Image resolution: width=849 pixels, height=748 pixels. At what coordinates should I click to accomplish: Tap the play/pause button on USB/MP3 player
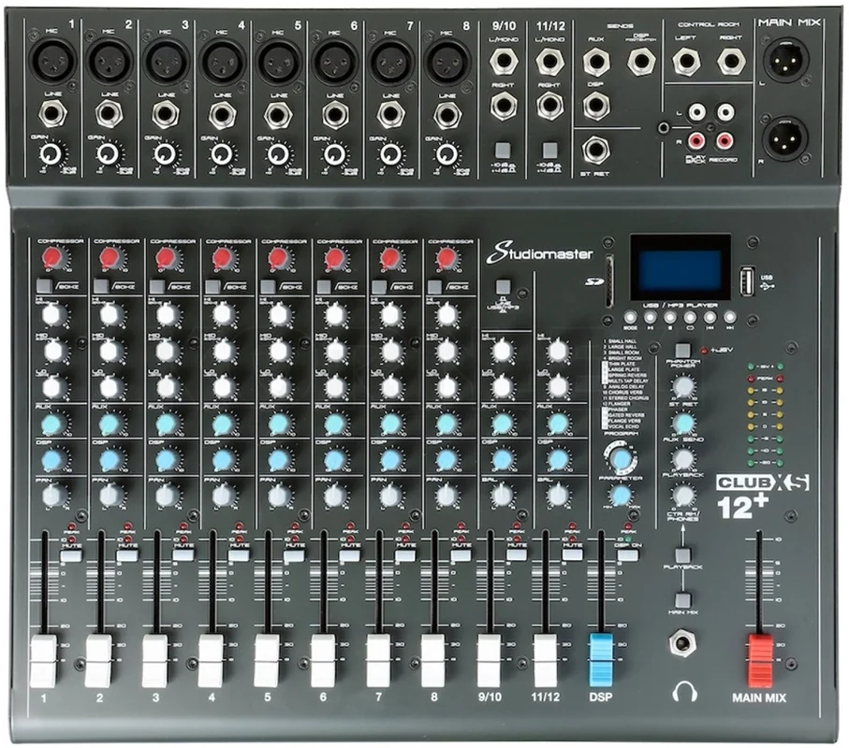pyautogui.click(x=650, y=318)
